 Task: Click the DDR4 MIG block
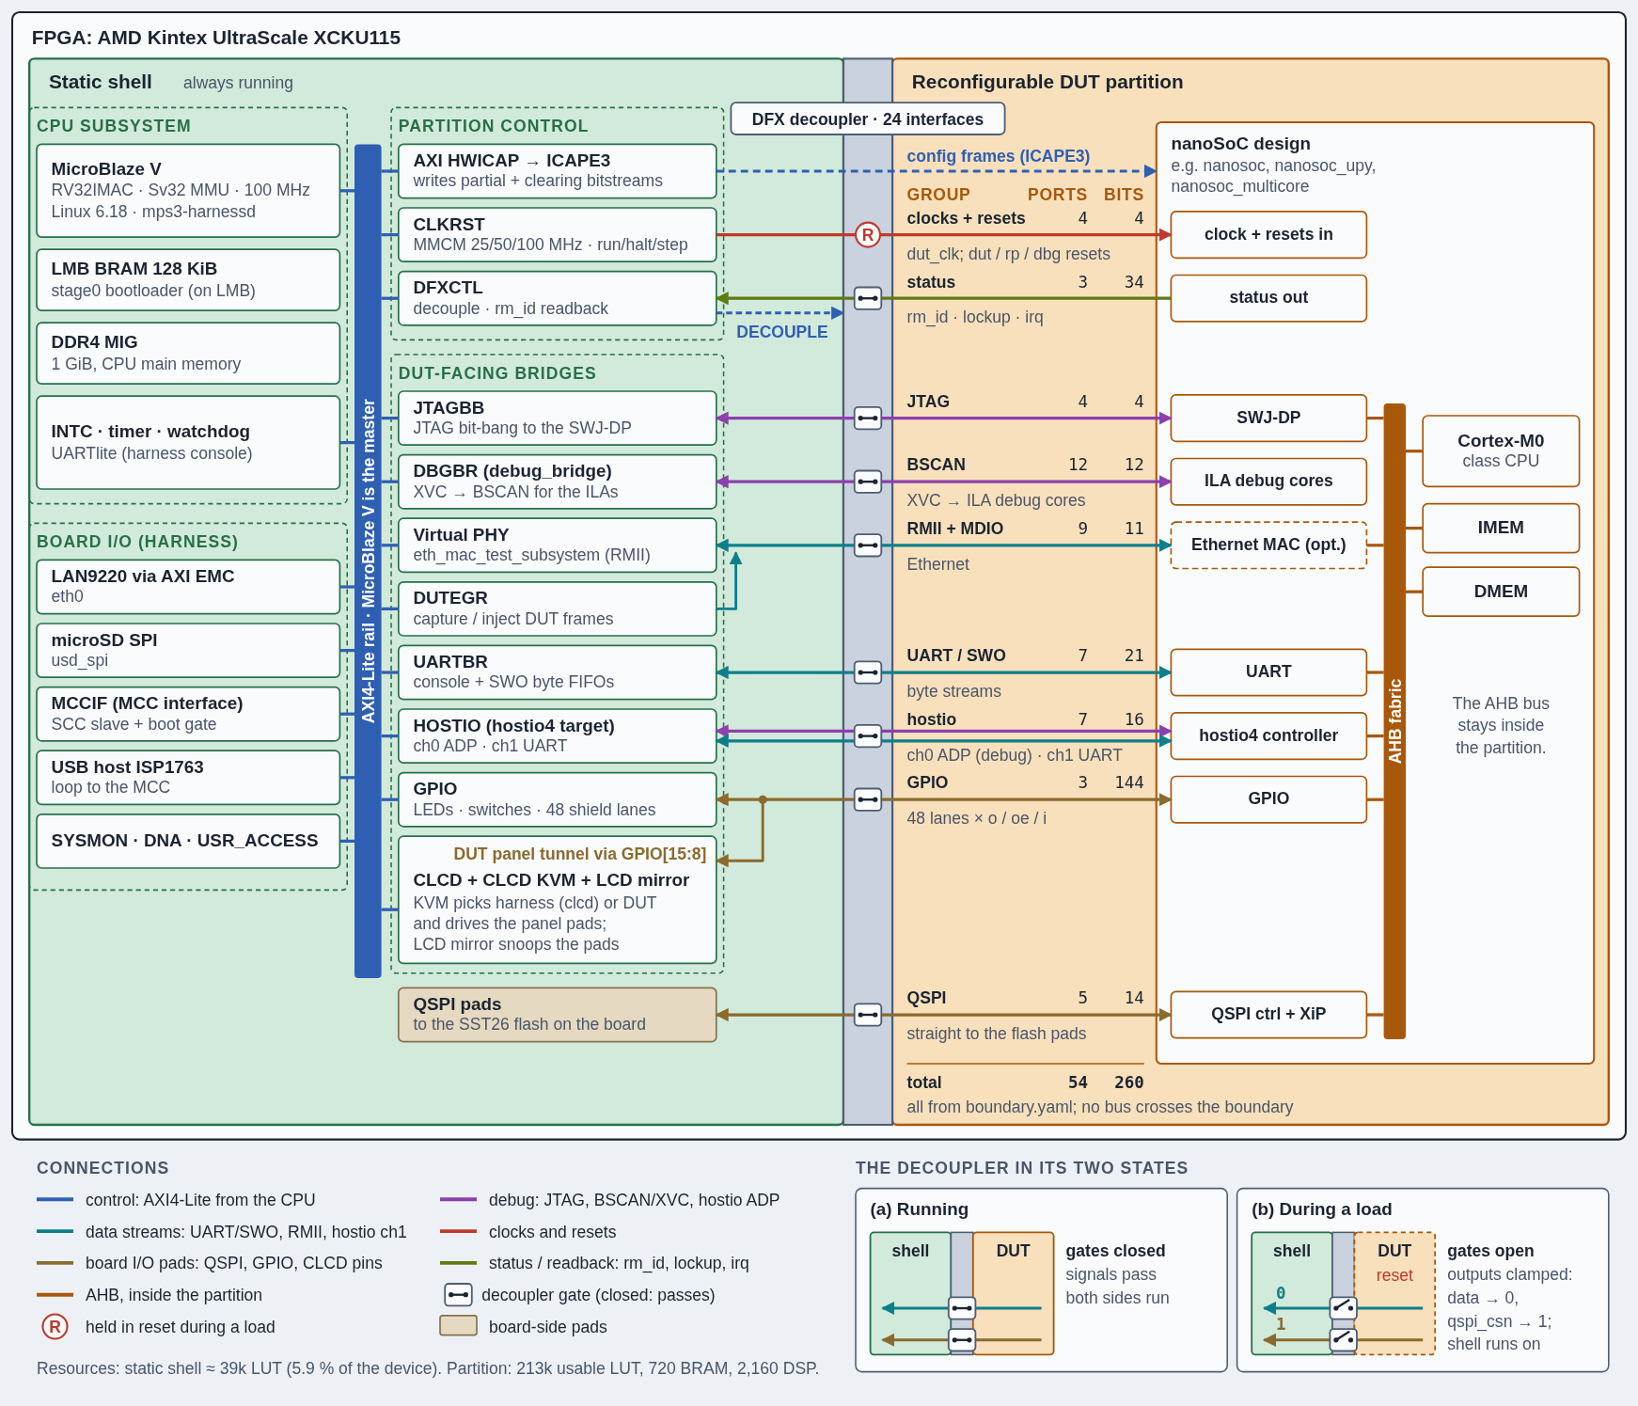tap(188, 353)
